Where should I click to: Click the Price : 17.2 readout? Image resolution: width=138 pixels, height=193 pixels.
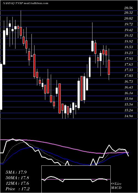[x=17, y=189]
